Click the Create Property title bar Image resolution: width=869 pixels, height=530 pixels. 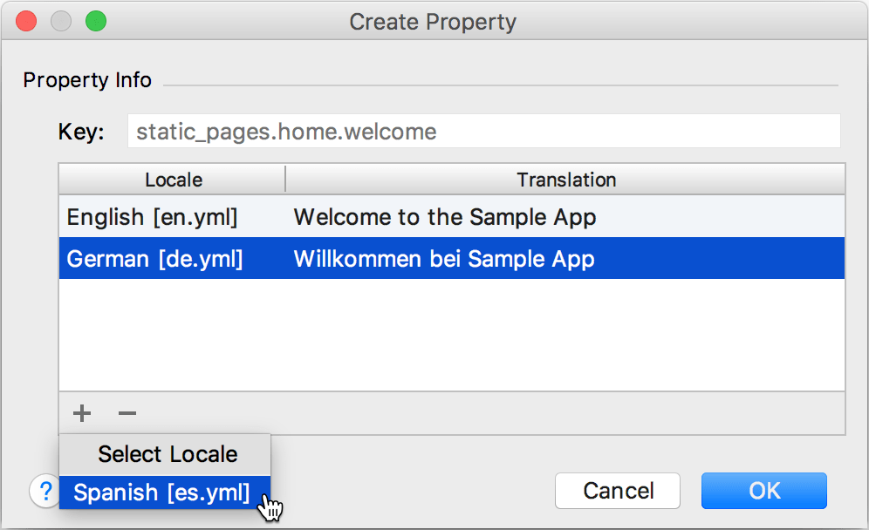pos(434,21)
